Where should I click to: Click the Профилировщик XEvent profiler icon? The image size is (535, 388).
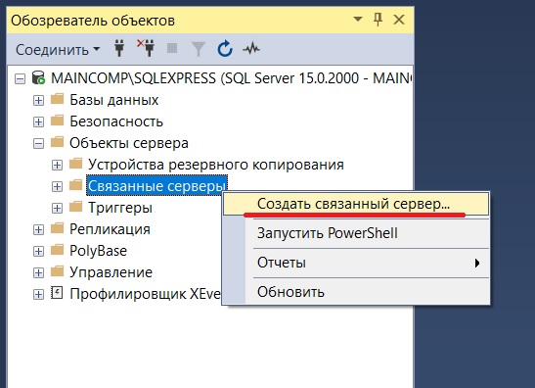point(57,293)
